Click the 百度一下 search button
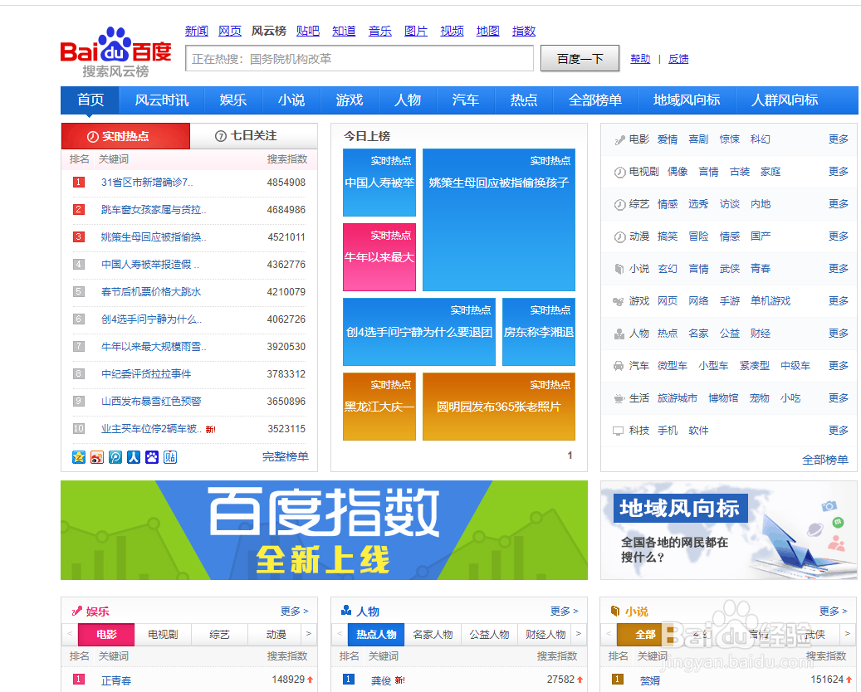The width and height of the screenshot is (861, 692). (580, 59)
